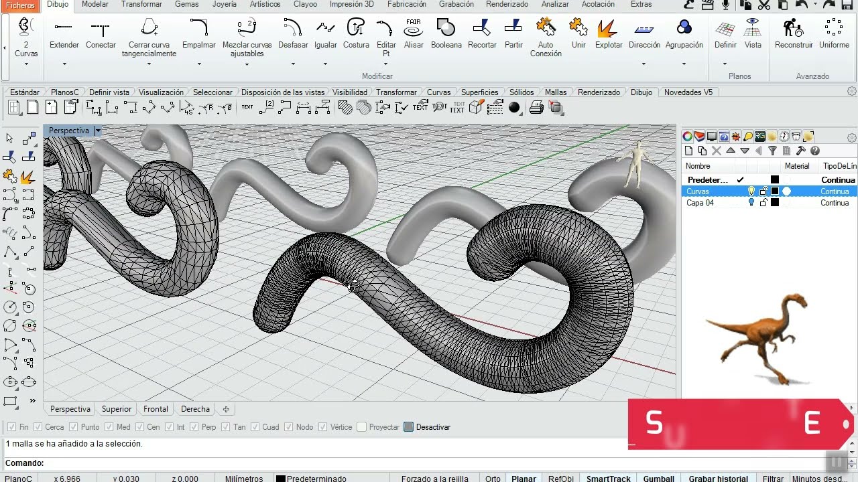Select the Extender curve tool
Viewport: 858px width, 482px height.
pos(64,33)
